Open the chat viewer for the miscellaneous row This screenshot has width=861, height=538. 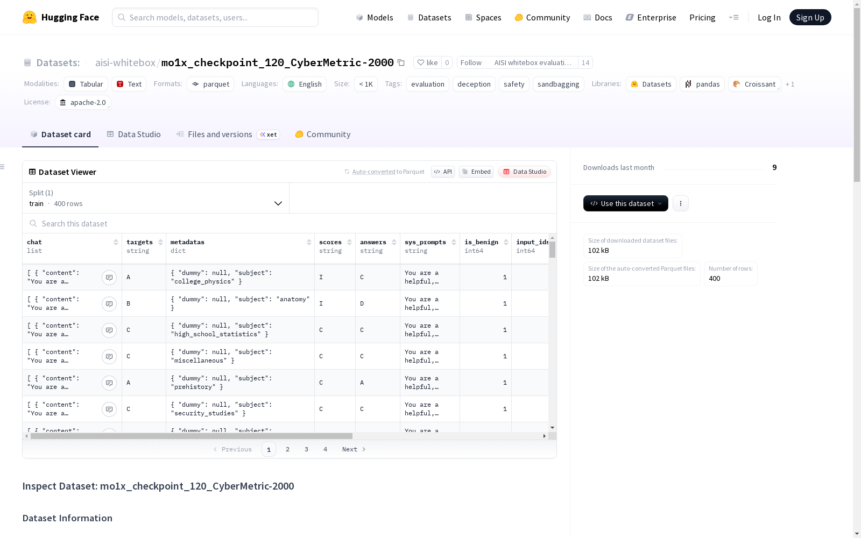[x=109, y=356]
